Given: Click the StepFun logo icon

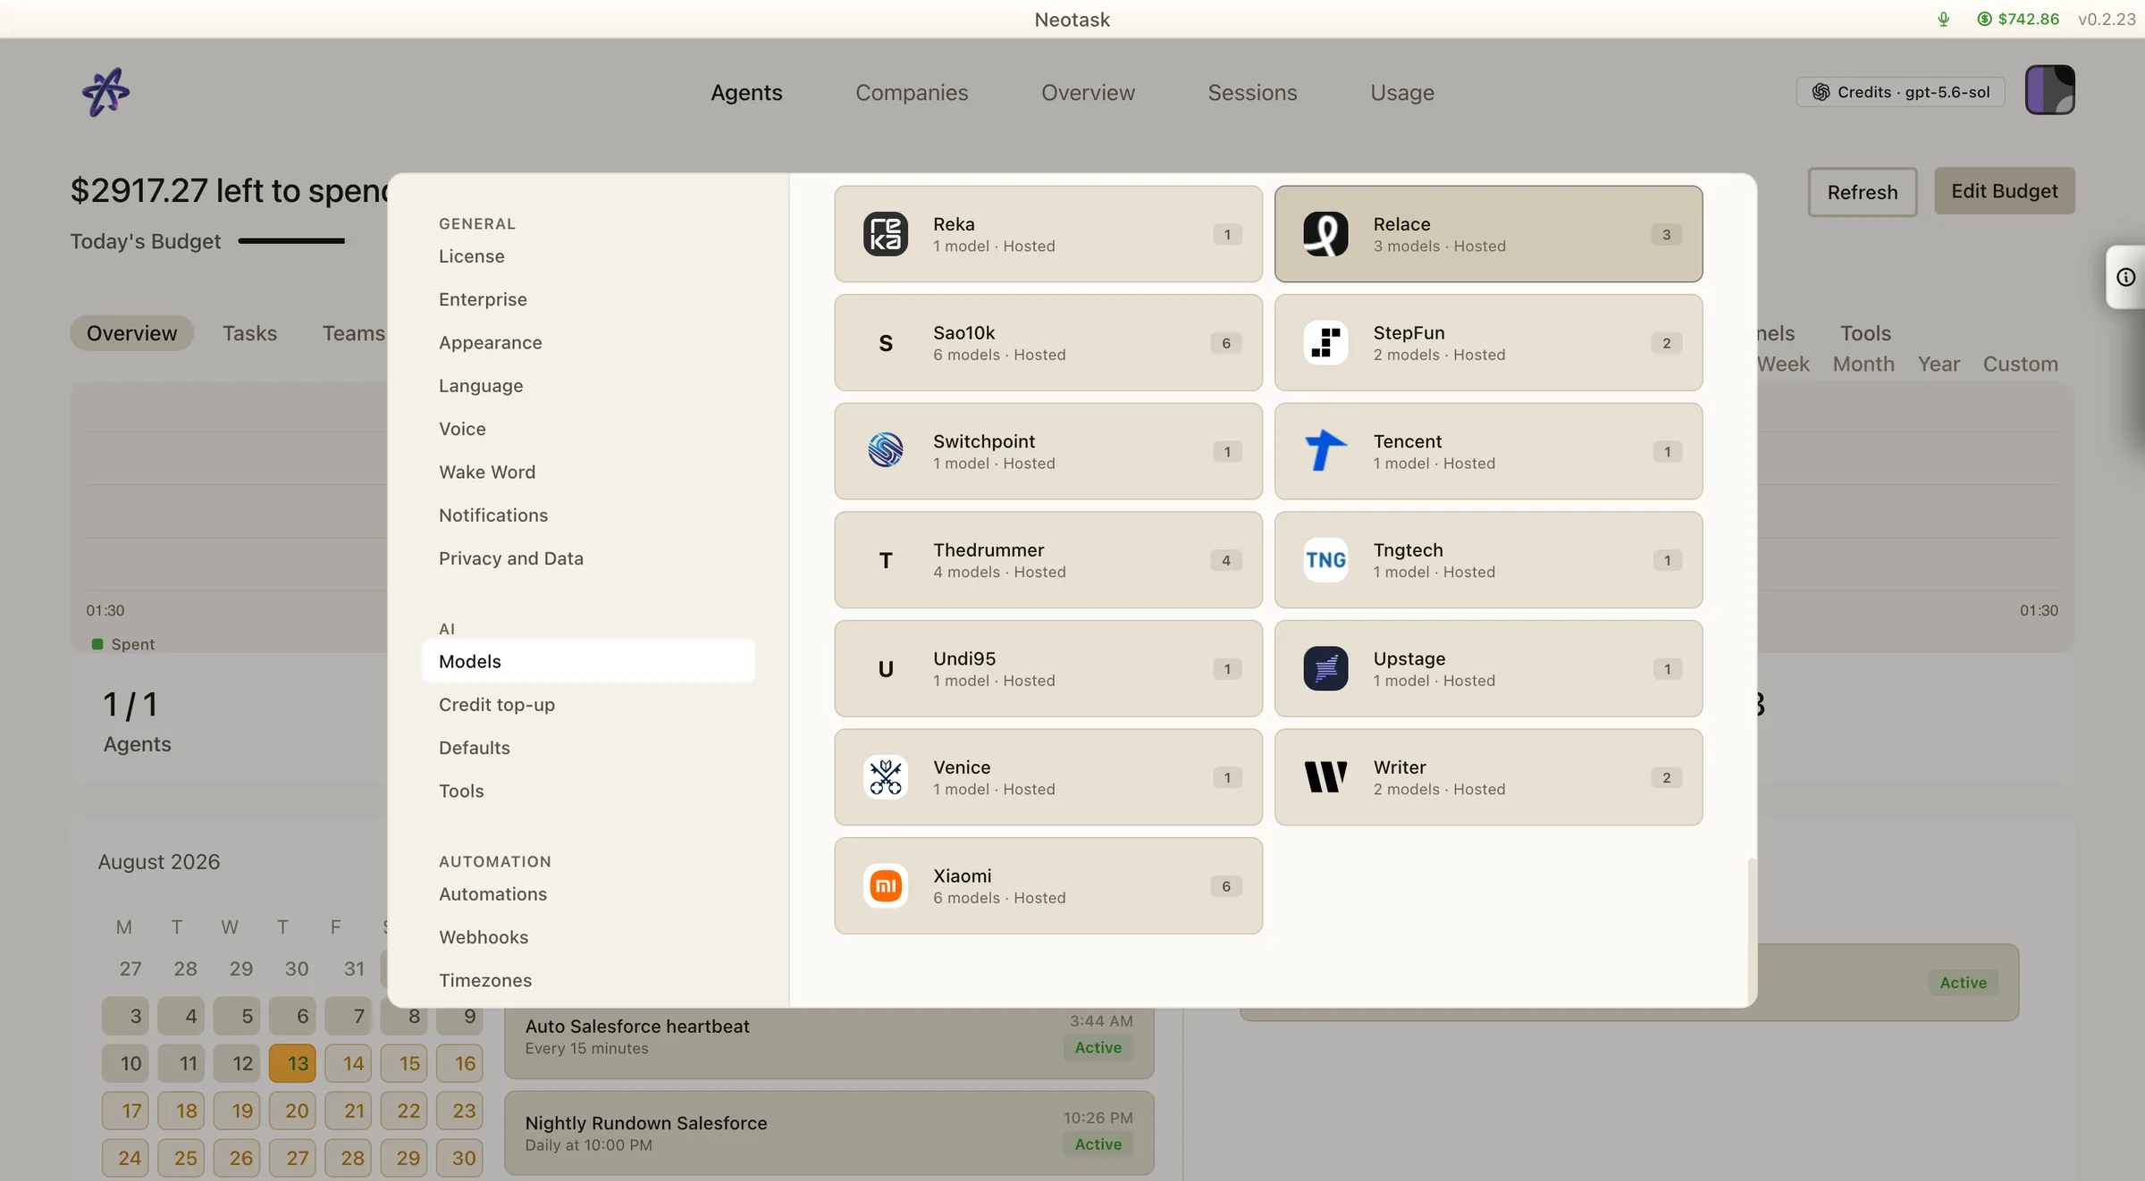Looking at the screenshot, I should [1325, 343].
